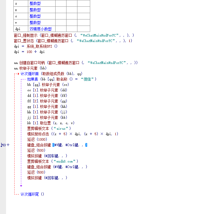Click “WeChatMainWndForPC” string in 创建自窗口句柄 line
Image resolution: width=215 pixels, height=214 pixels.
[x=107, y=63]
